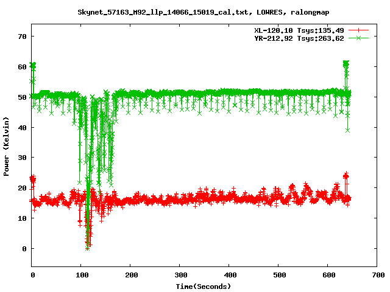Click y-axis tick label '20'
The width and height of the screenshot is (390, 292).
[x=22, y=188]
